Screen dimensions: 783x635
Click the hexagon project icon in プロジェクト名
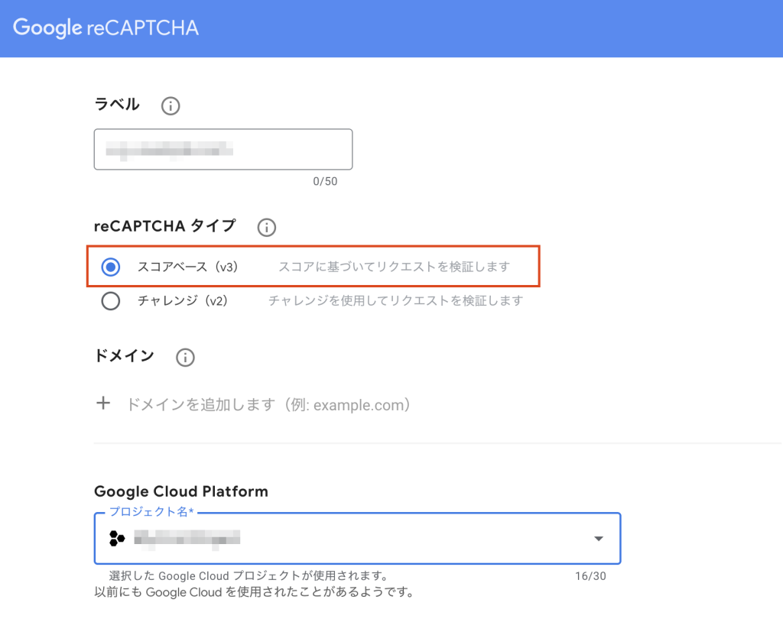tap(117, 538)
